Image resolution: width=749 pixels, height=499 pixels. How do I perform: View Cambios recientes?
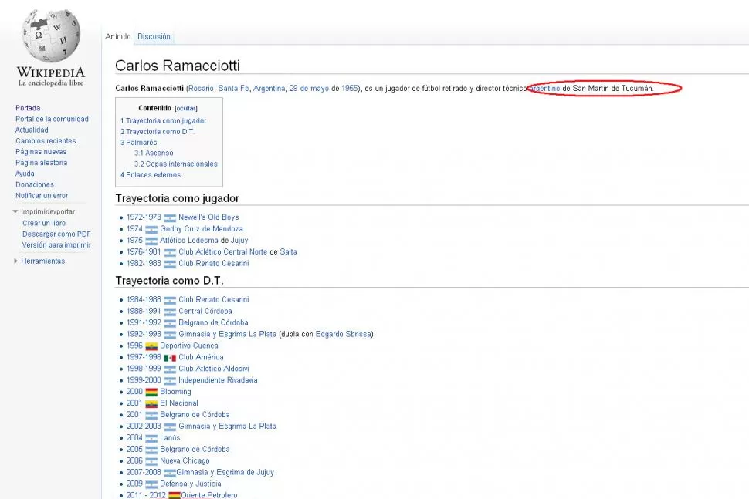(46, 140)
